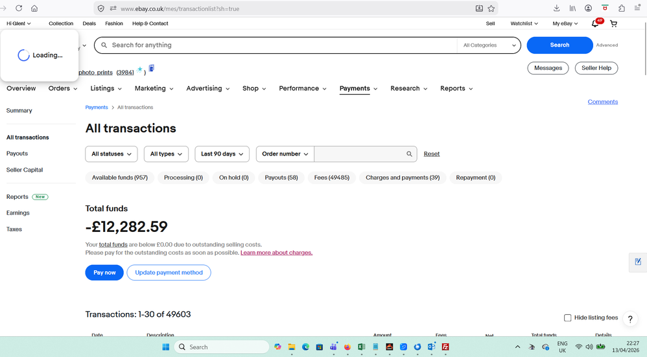The width and height of the screenshot is (647, 357).
Task: Open the Performance menu
Action: click(303, 88)
